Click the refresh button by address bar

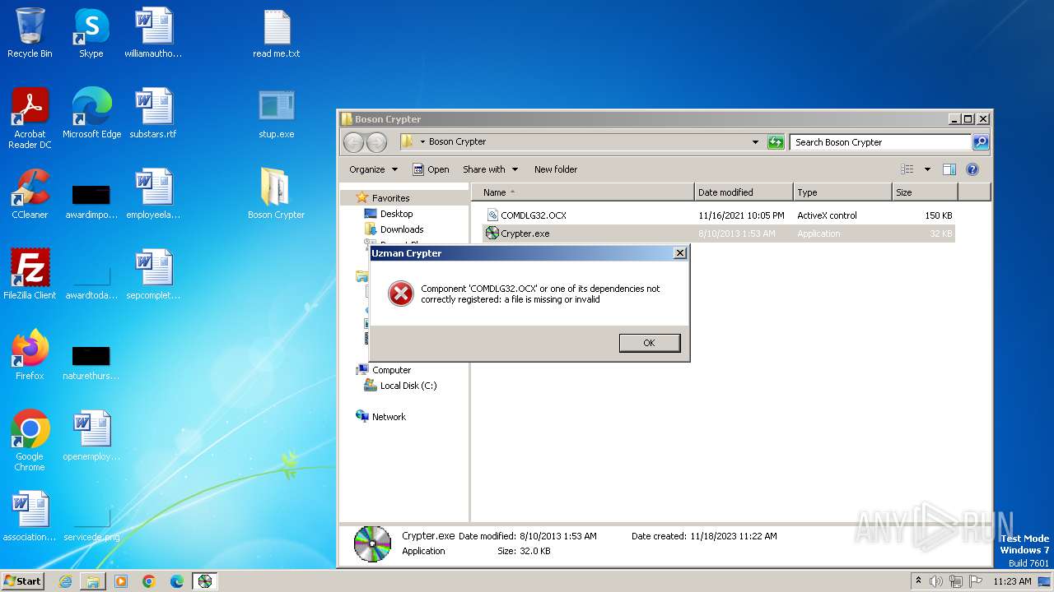coord(776,142)
